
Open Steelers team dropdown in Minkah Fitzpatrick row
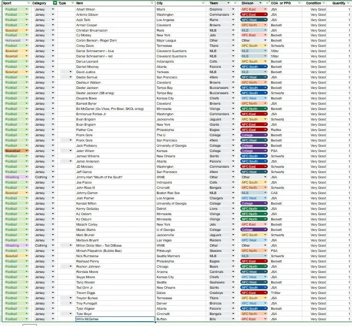233,250
